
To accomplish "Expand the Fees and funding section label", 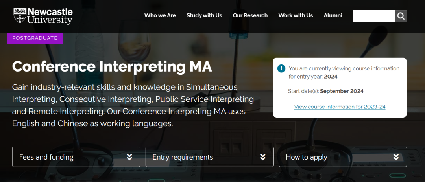I will pyautogui.click(x=46, y=157).
